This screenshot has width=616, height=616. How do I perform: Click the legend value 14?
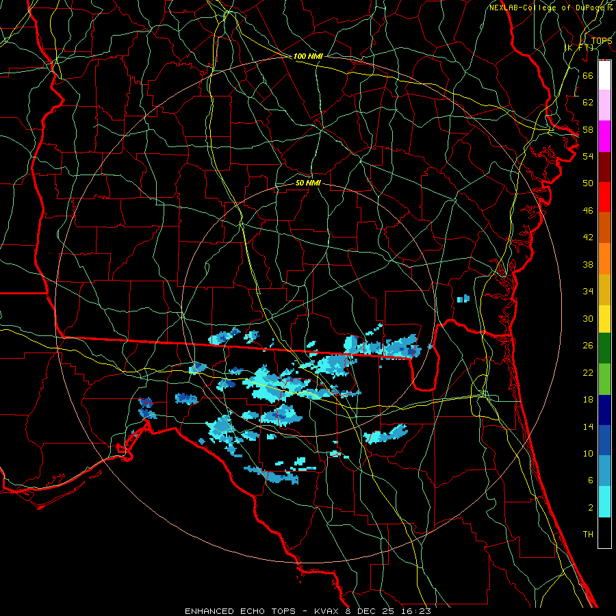coord(588,426)
